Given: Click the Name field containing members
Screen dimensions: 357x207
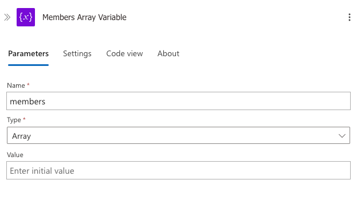Looking at the screenshot, I should pos(179,101).
